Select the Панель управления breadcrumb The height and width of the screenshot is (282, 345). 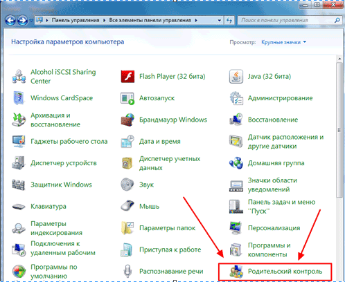(x=76, y=20)
